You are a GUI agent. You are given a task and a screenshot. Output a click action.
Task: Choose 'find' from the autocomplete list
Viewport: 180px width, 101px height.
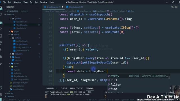(138, 89)
